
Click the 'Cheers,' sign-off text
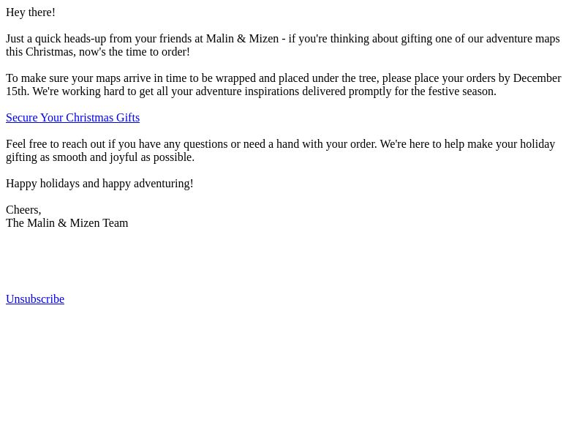(23, 210)
